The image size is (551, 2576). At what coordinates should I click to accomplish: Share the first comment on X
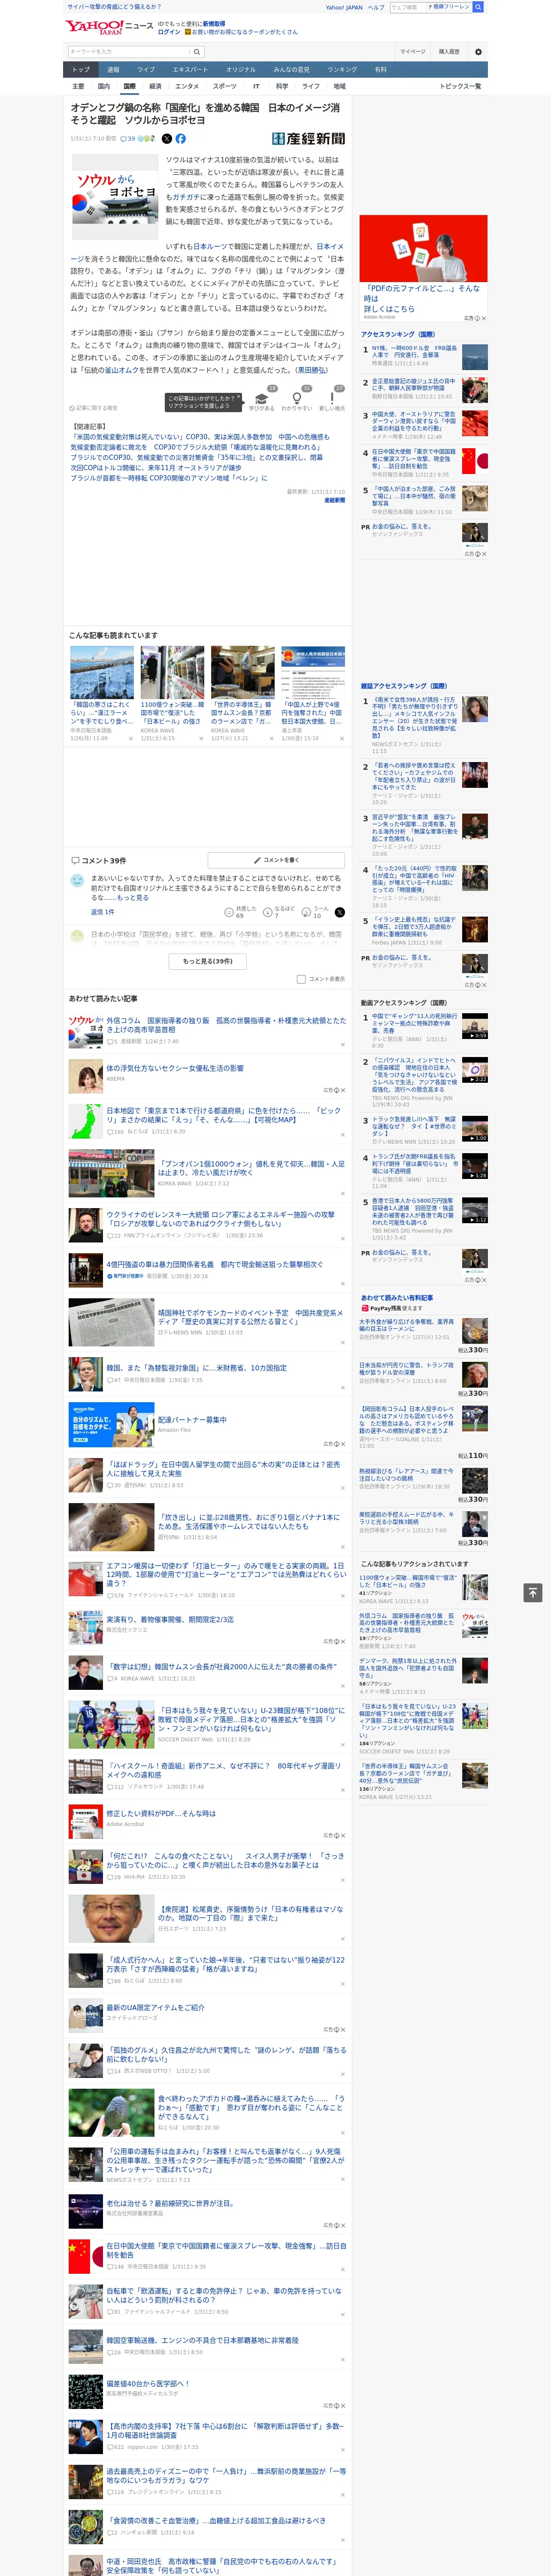pyautogui.click(x=339, y=912)
